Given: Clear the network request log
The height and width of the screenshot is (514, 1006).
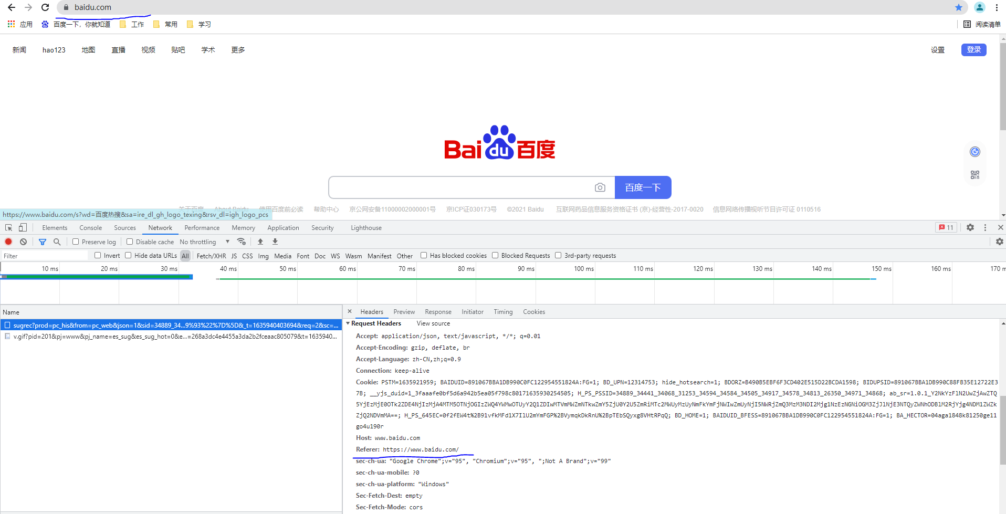Looking at the screenshot, I should click(23, 242).
